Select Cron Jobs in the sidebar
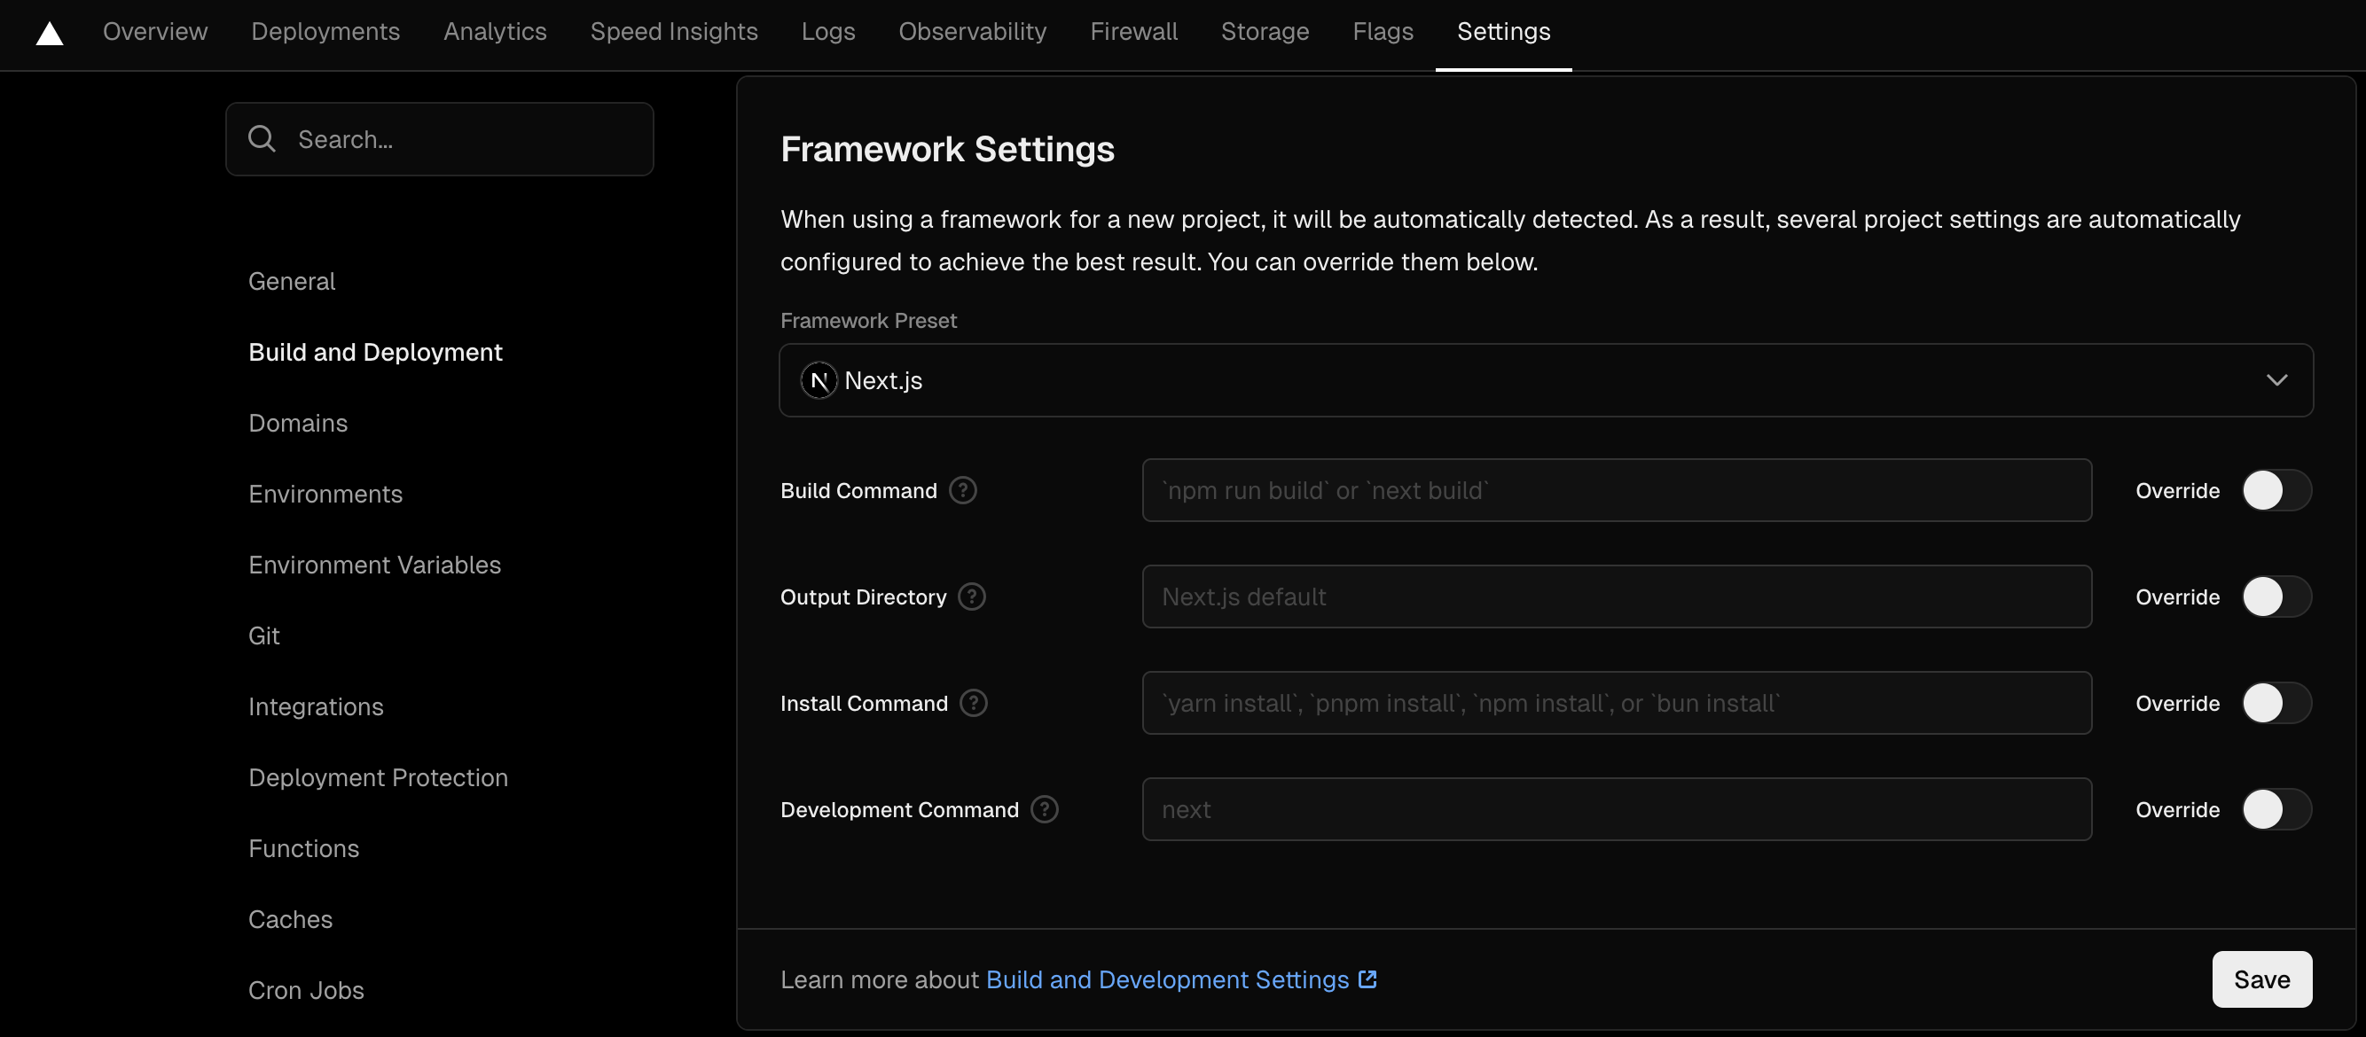This screenshot has height=1037, width=2366. [306, 990]
